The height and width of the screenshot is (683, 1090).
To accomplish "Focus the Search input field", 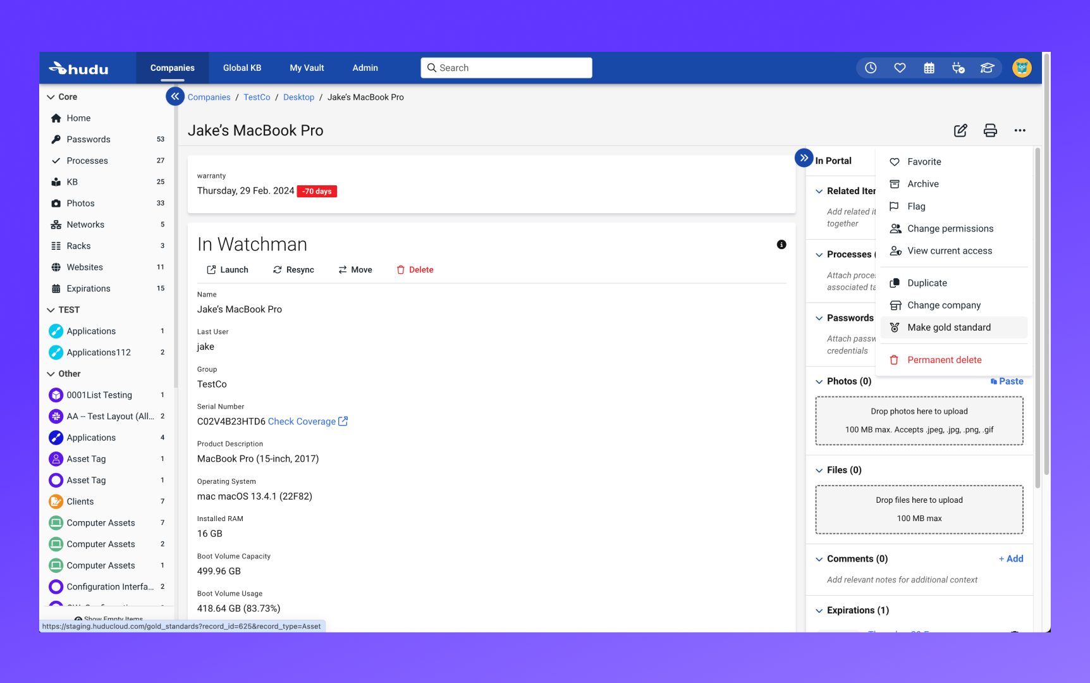I will (506, 68).
